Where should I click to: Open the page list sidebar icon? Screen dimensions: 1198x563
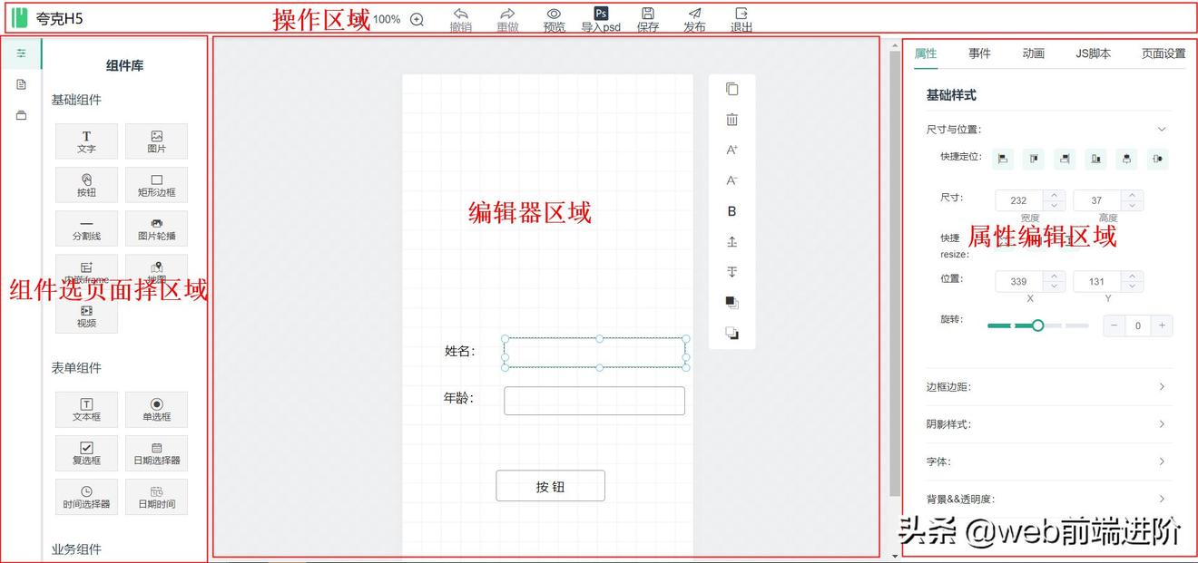pyautogui.click(x=21, y=84)
